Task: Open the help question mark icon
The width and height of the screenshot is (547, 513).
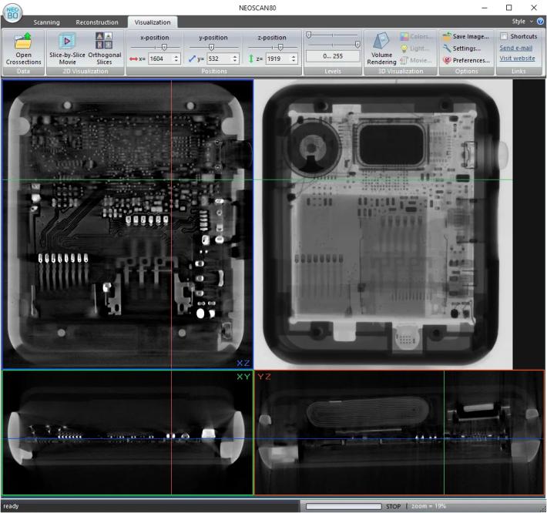Action: click(x=539, y=22)
